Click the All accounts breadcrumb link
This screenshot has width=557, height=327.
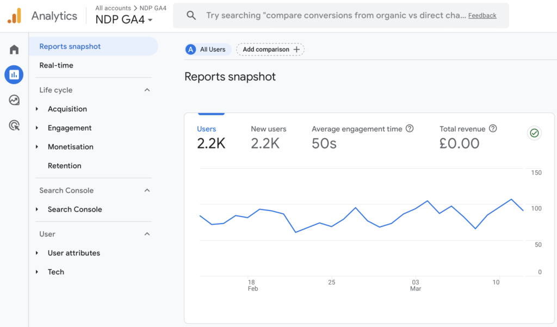pos(113,8)
